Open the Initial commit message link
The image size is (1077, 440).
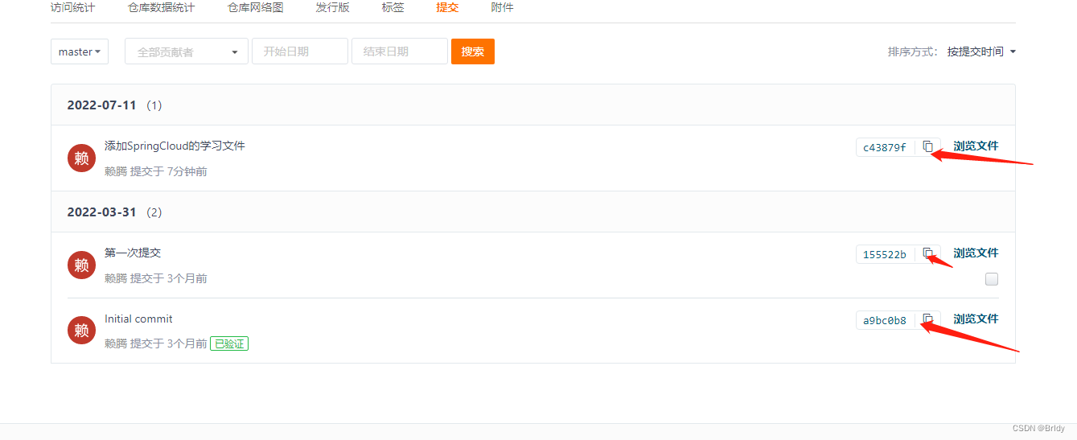(138, 319)
